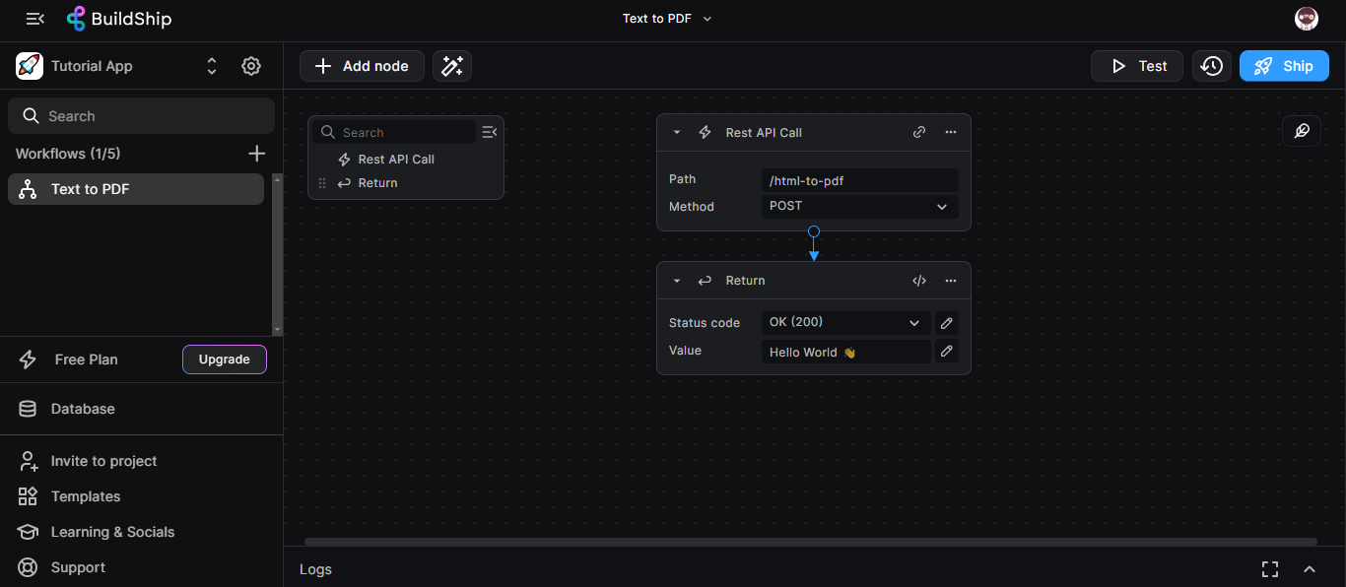Select the Text to PDF workflow in sidebar

[135, 188]
